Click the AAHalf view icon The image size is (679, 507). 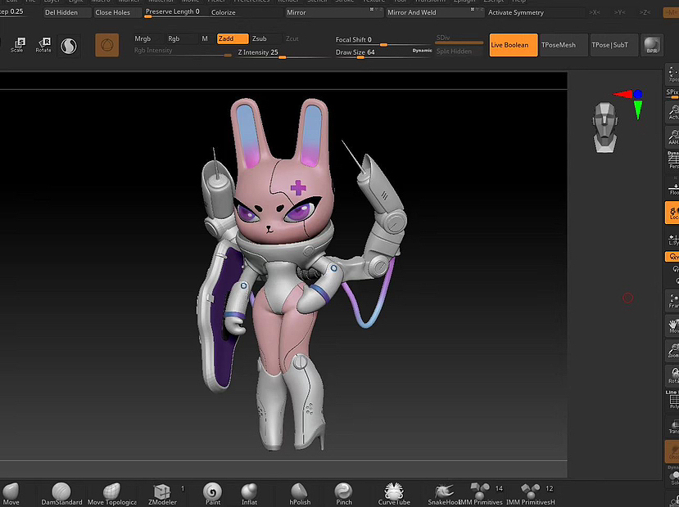[x=672, y=137]
